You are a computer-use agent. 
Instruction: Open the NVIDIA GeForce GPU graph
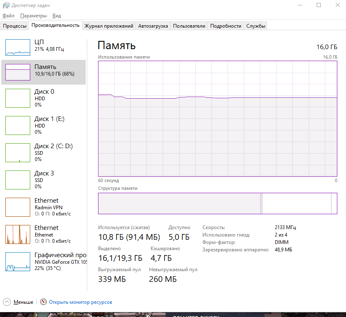[x=43, y=261]
